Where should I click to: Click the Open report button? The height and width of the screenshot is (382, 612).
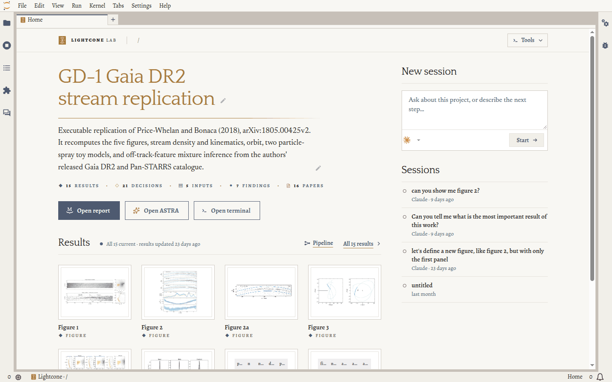click(x=89, y=211)
